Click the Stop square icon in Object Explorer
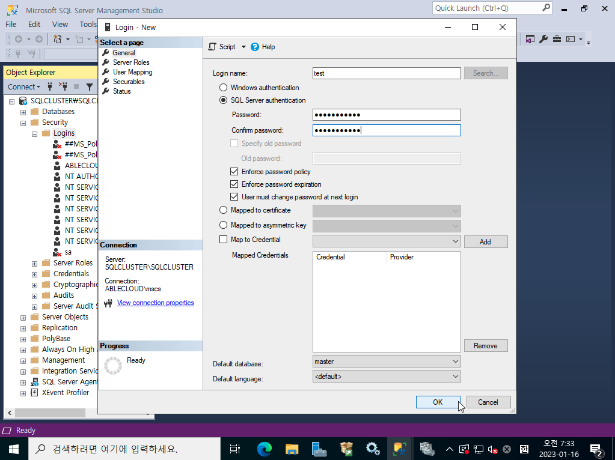The height and width of the screenshot is (460, 615). tap(76, 86)
